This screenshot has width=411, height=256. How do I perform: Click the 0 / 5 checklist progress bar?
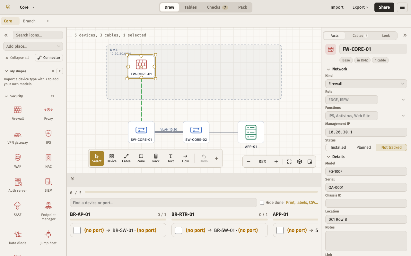tap(201, 192)
